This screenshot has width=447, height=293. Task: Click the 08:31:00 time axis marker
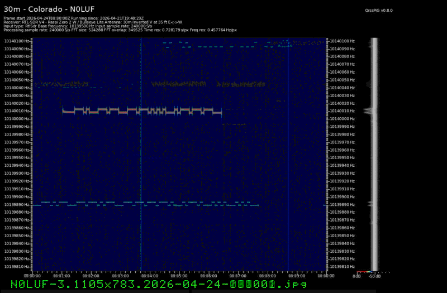(61, 276)
